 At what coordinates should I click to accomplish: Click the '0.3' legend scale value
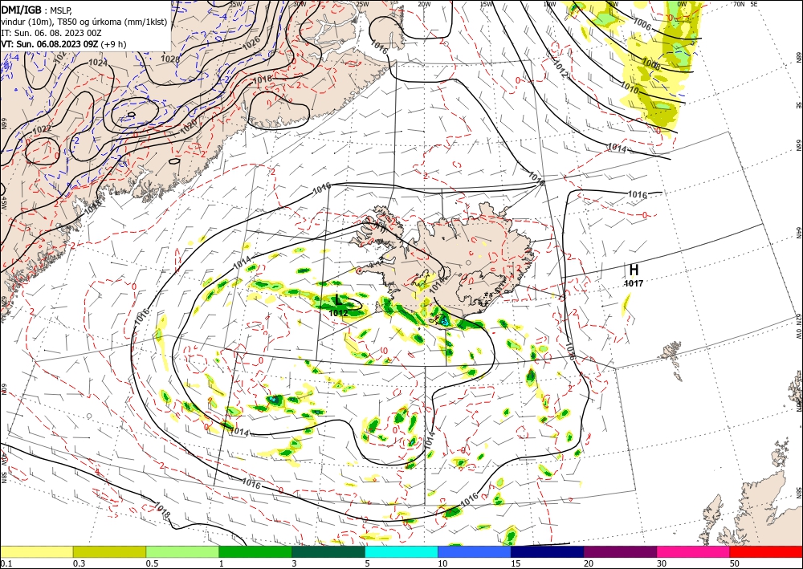point(79,563)
